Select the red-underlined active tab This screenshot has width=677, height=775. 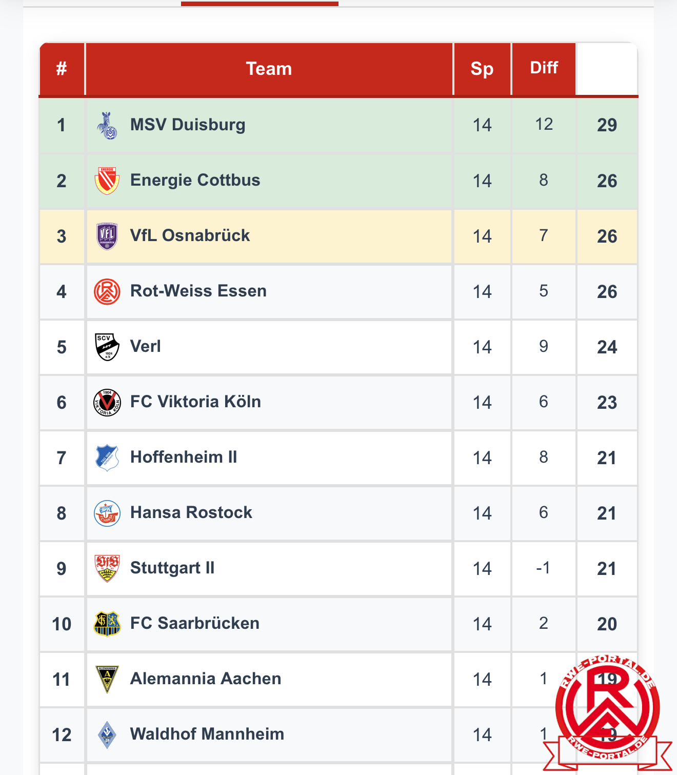coord(260,3)
